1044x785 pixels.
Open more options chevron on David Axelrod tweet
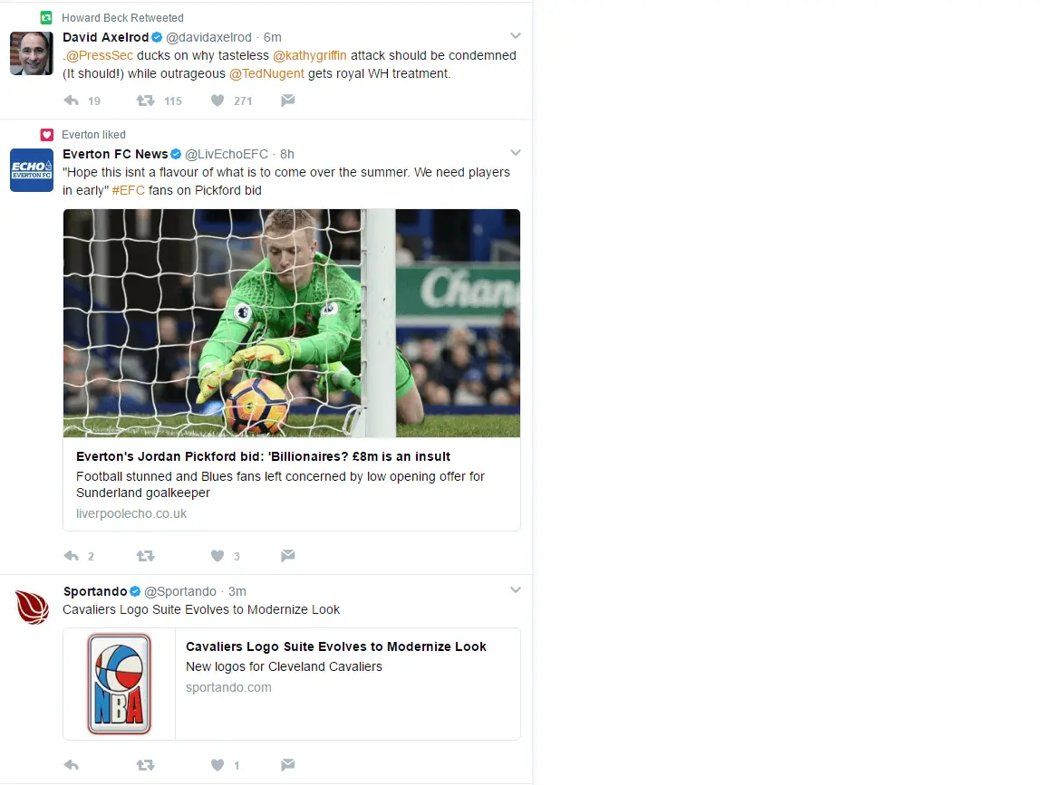[x=516, y=36]
